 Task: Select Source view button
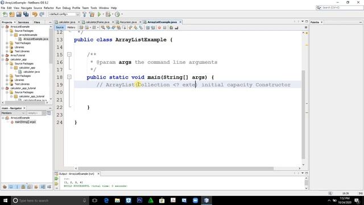(60, 27)
